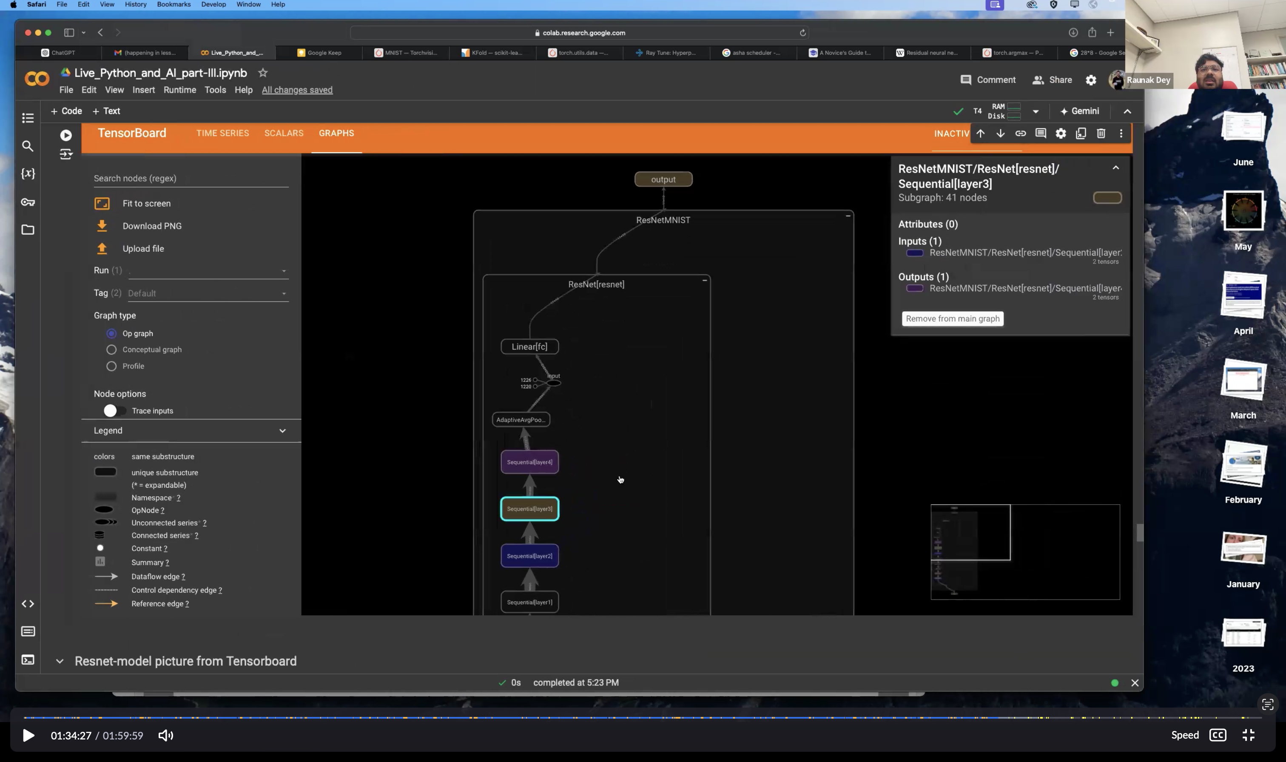Open Colab table of contents sidebar icon
Image resolution: width=1286 pixels, height=762 pixels.
point(28,118)
